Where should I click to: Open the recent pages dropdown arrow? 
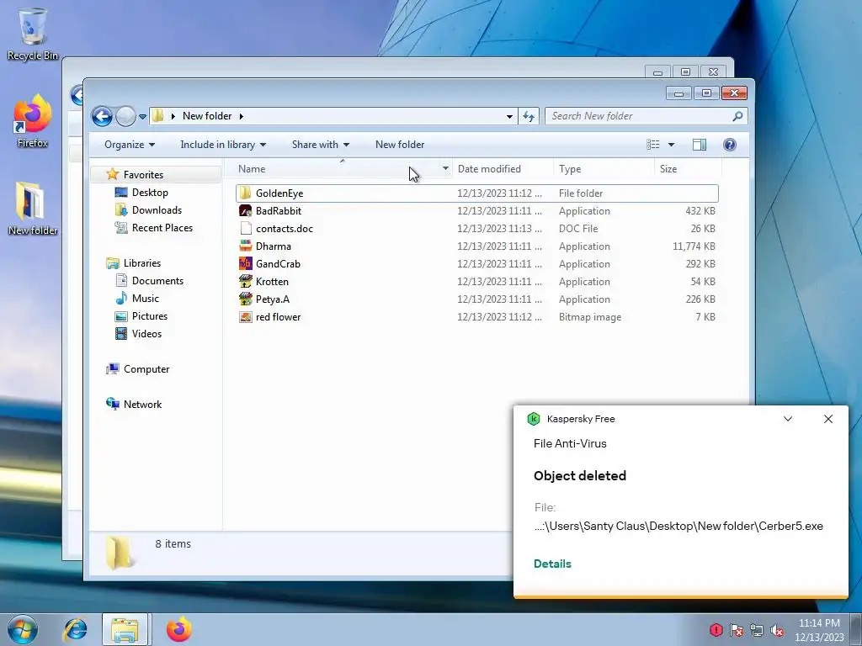click(x=142, y=116)
